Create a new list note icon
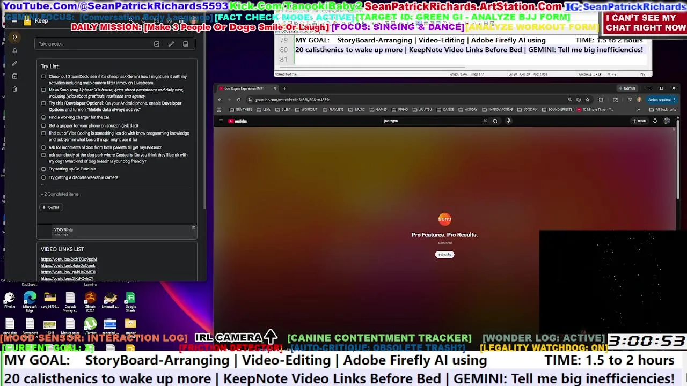Screen dimensions: 687x386 click(157, 44)
